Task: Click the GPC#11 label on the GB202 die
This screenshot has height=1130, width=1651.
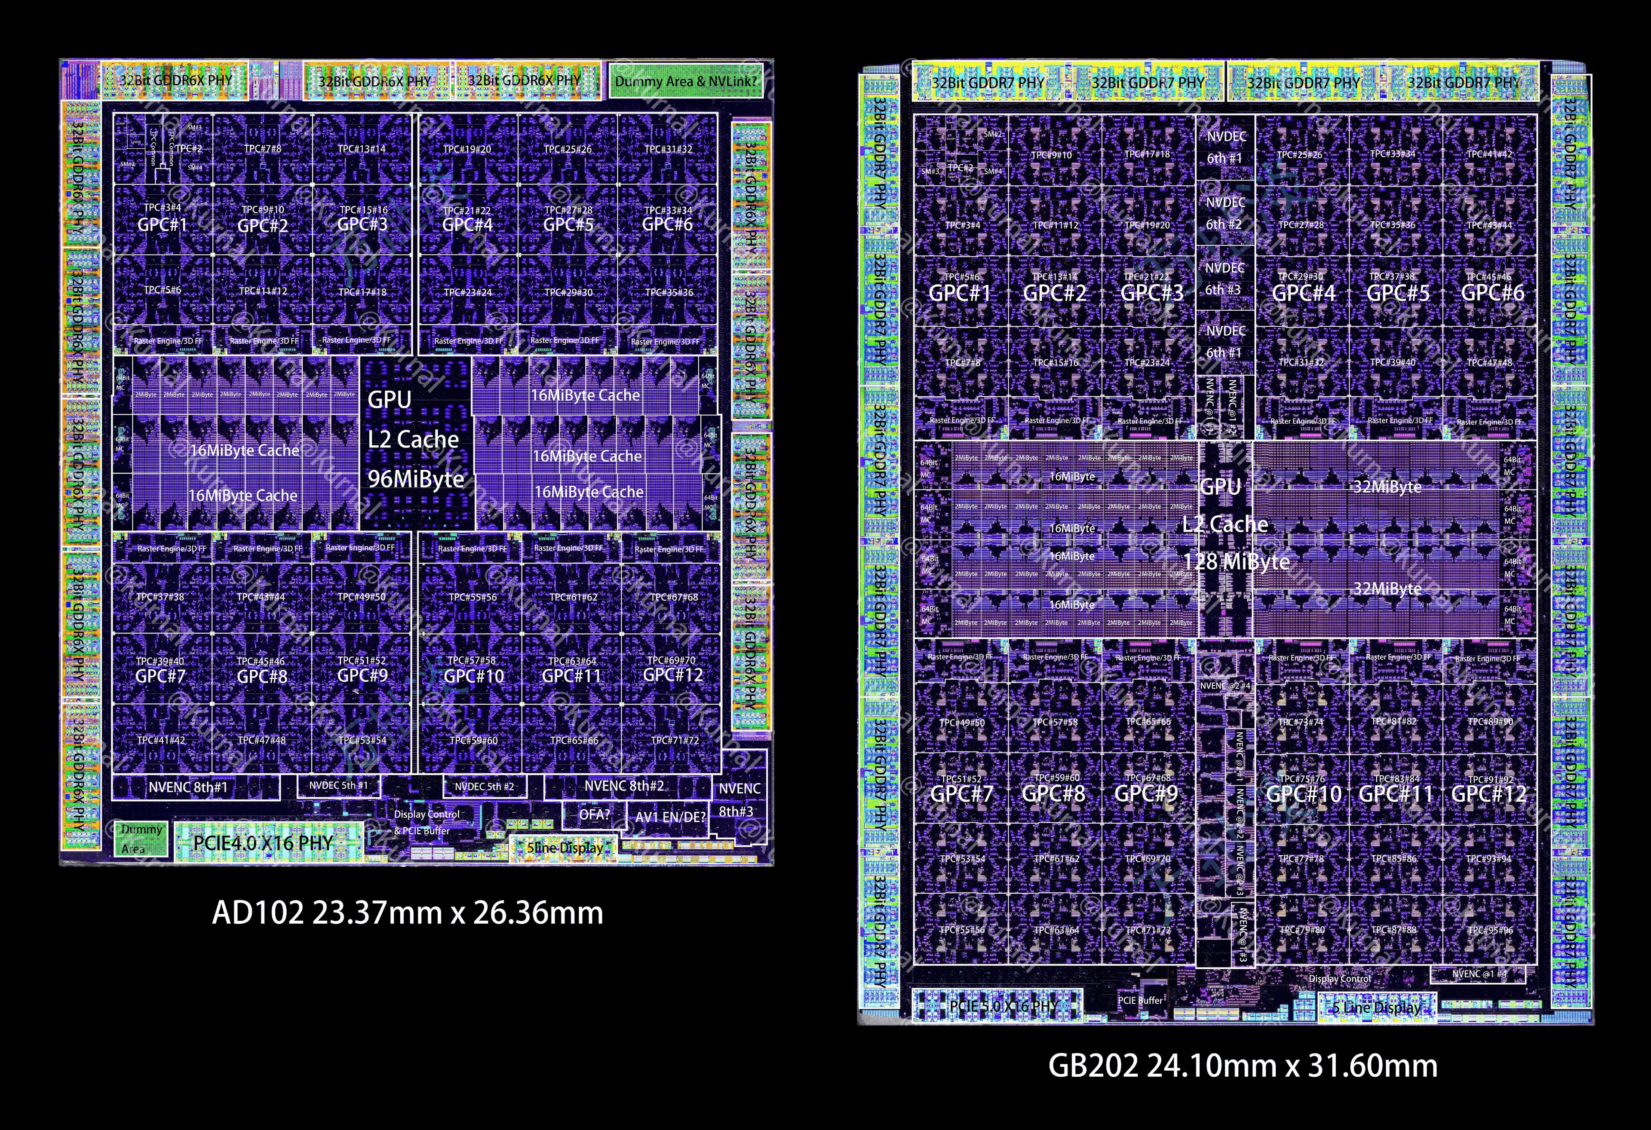Action: [x=1396, y=794]
